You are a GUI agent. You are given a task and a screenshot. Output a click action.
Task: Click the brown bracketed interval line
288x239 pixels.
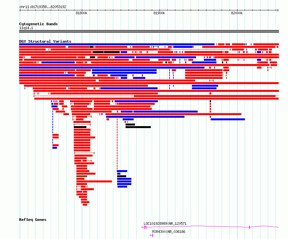(x=84, y=153)
